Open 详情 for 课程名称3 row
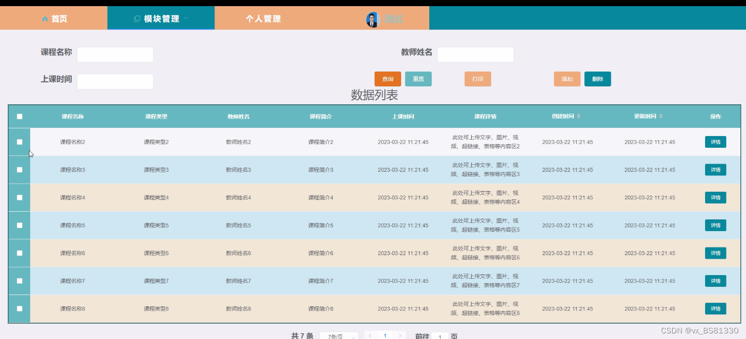This screenshot has width=746, height=339. [x=715, y=170]
